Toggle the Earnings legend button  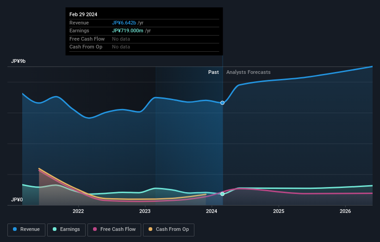coord(66,230)
